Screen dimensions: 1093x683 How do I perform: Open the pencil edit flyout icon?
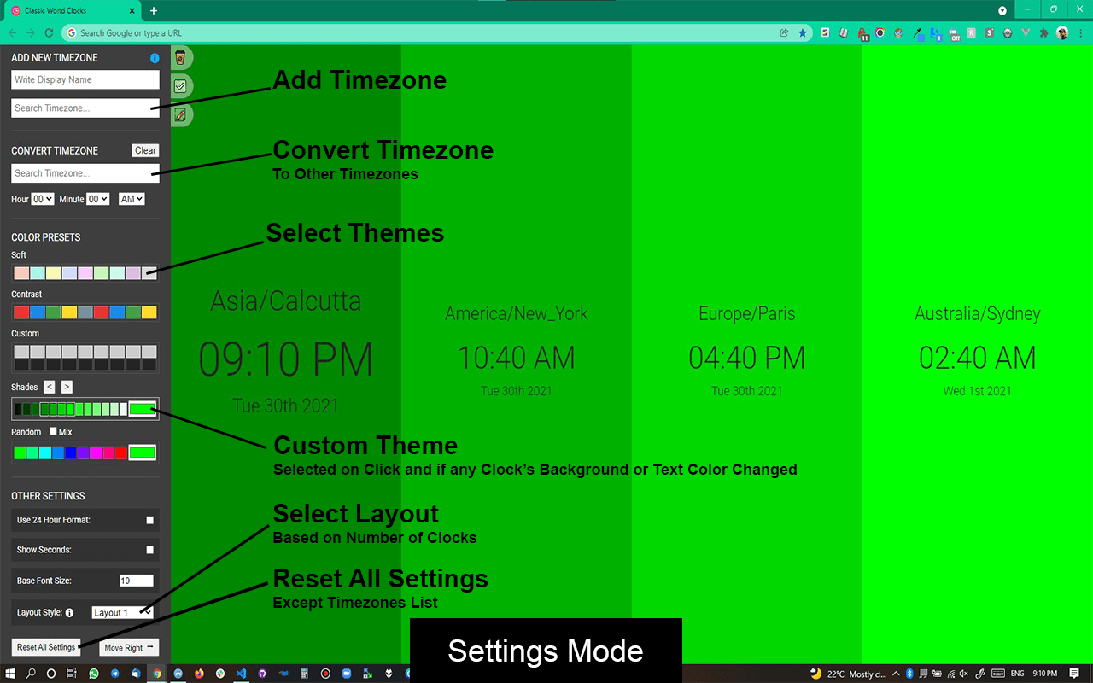(x=181, y=114)
